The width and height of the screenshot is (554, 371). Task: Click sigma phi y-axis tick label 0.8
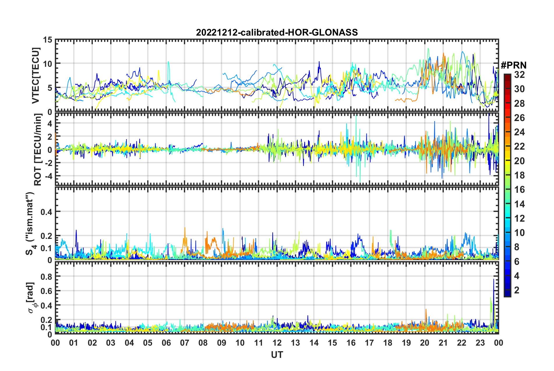tap(47, 276)
